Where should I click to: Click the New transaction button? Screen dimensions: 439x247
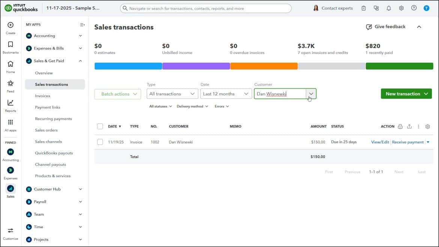(406, 94)
